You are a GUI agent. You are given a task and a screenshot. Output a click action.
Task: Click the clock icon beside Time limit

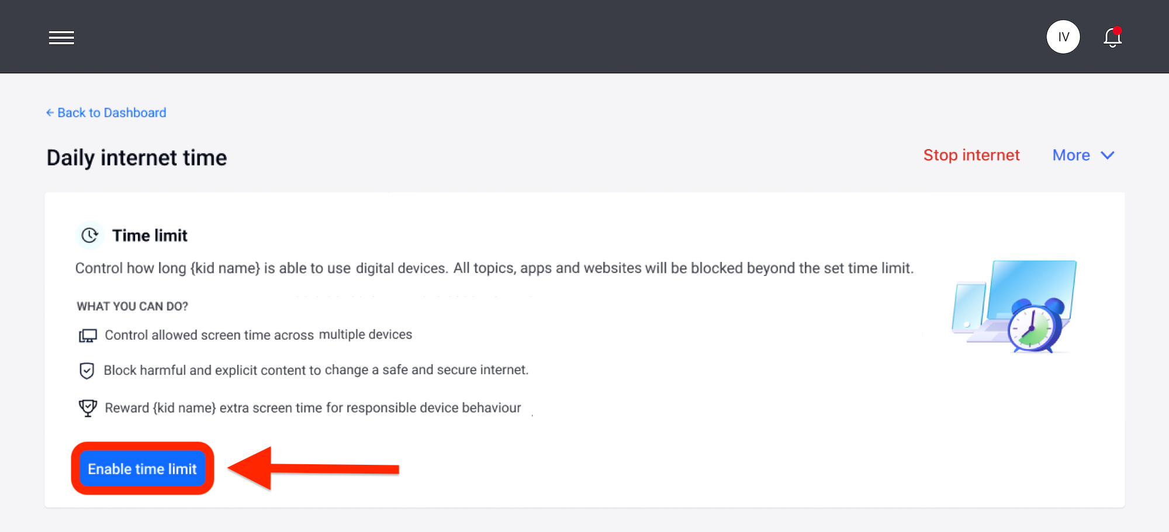click(89, 235)
